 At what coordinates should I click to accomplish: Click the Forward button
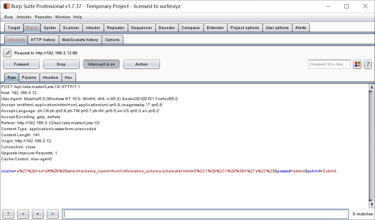tap(21, 64)
